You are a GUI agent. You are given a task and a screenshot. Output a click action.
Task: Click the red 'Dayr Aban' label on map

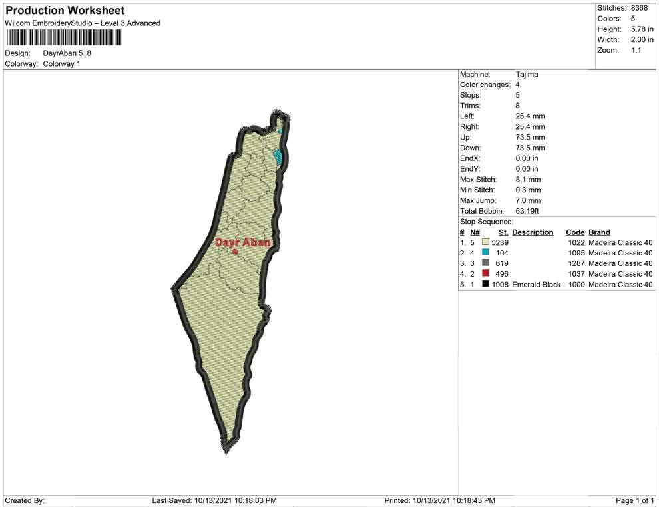pyautogui.click(x=242, y=242)
